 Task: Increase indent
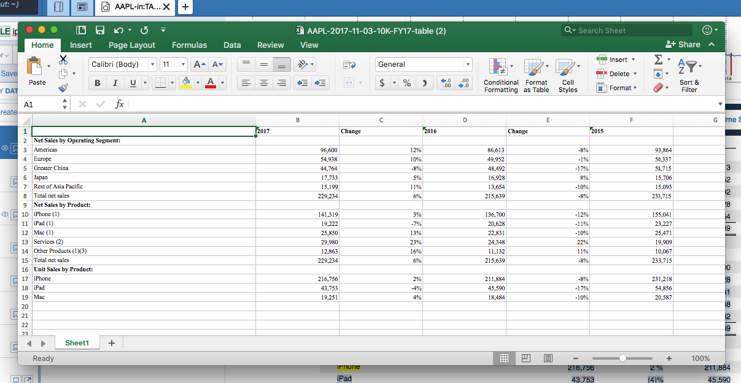[x=320, y=83]
